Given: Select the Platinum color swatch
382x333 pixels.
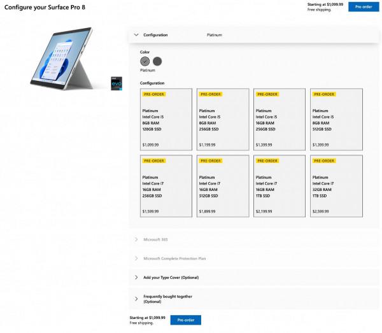Looking at the screenshot, I should [x=145, y=61].
